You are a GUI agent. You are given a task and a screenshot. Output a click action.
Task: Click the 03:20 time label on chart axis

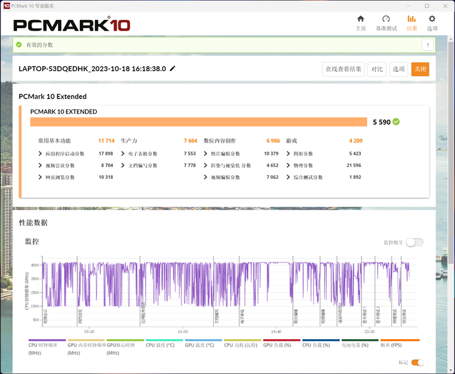click(x=89, y=332)
